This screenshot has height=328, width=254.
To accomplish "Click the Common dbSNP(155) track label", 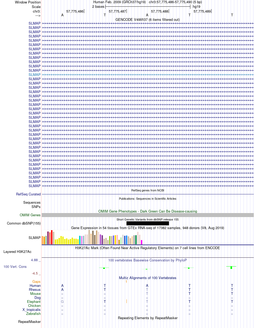I will 24,223.
